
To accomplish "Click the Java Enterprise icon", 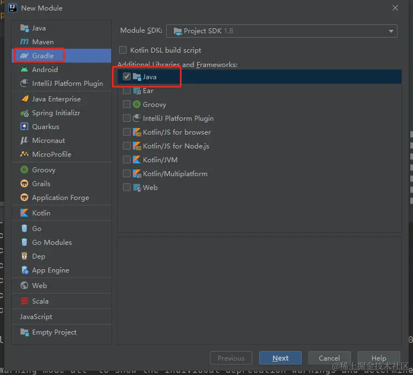I will pos(24,99).
